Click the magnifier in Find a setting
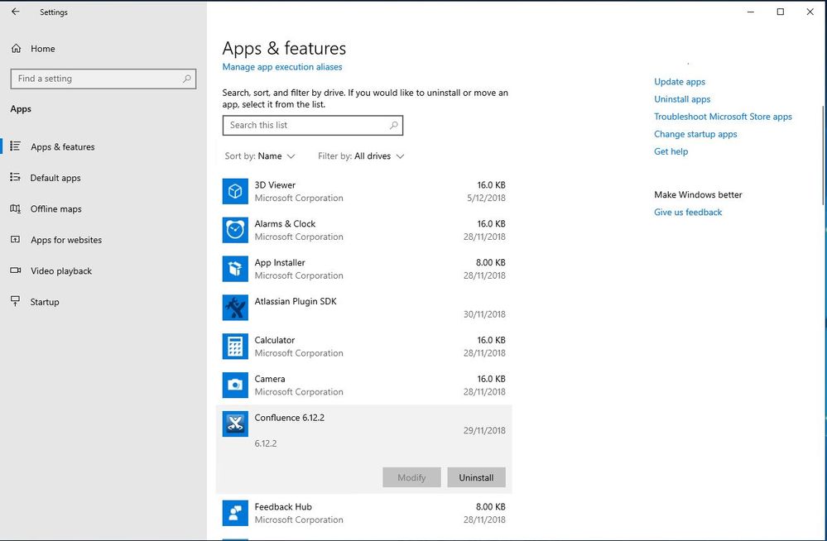This screenshot has width=827, height=541. pyautogui.click(x=187, y=79)
